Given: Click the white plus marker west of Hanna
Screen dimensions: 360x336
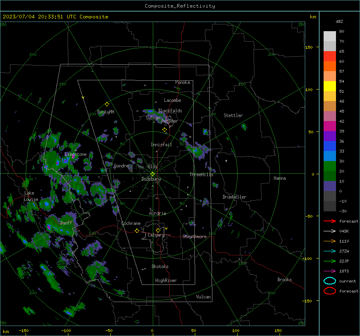Looking at the screenshot, I should (226, 161).
